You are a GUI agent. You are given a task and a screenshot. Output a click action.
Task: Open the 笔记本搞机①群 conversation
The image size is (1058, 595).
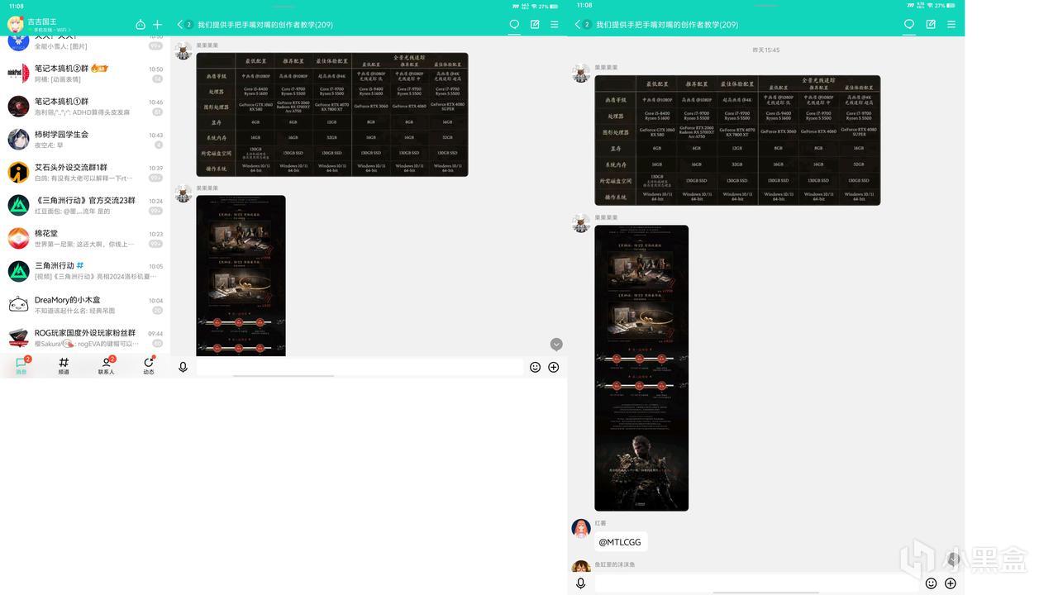pos(85,107)
